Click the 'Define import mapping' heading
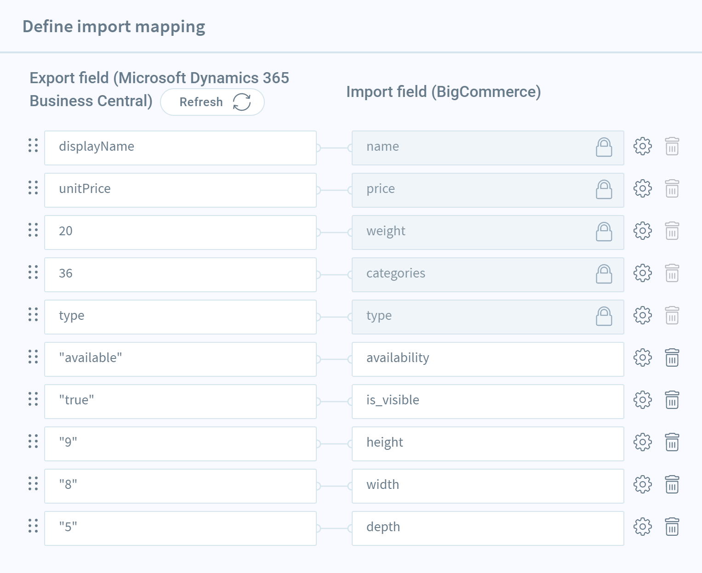702x573 pixels. coord(114,27)
